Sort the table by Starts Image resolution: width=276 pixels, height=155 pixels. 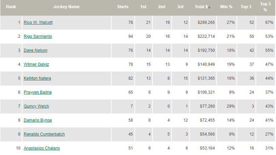pos(123,6)
